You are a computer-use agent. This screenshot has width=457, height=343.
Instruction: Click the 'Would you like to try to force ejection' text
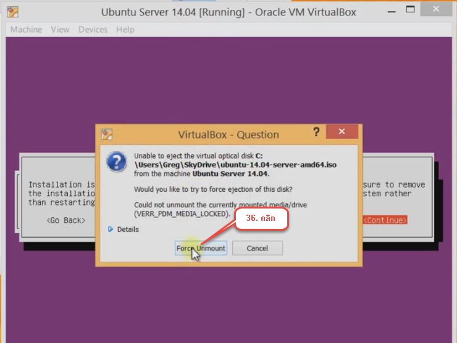(213, 189)
